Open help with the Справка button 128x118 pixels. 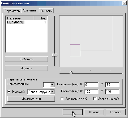(116, 112)
